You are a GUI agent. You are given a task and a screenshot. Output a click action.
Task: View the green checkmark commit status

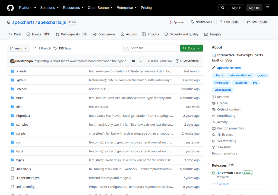click(141, 61)
